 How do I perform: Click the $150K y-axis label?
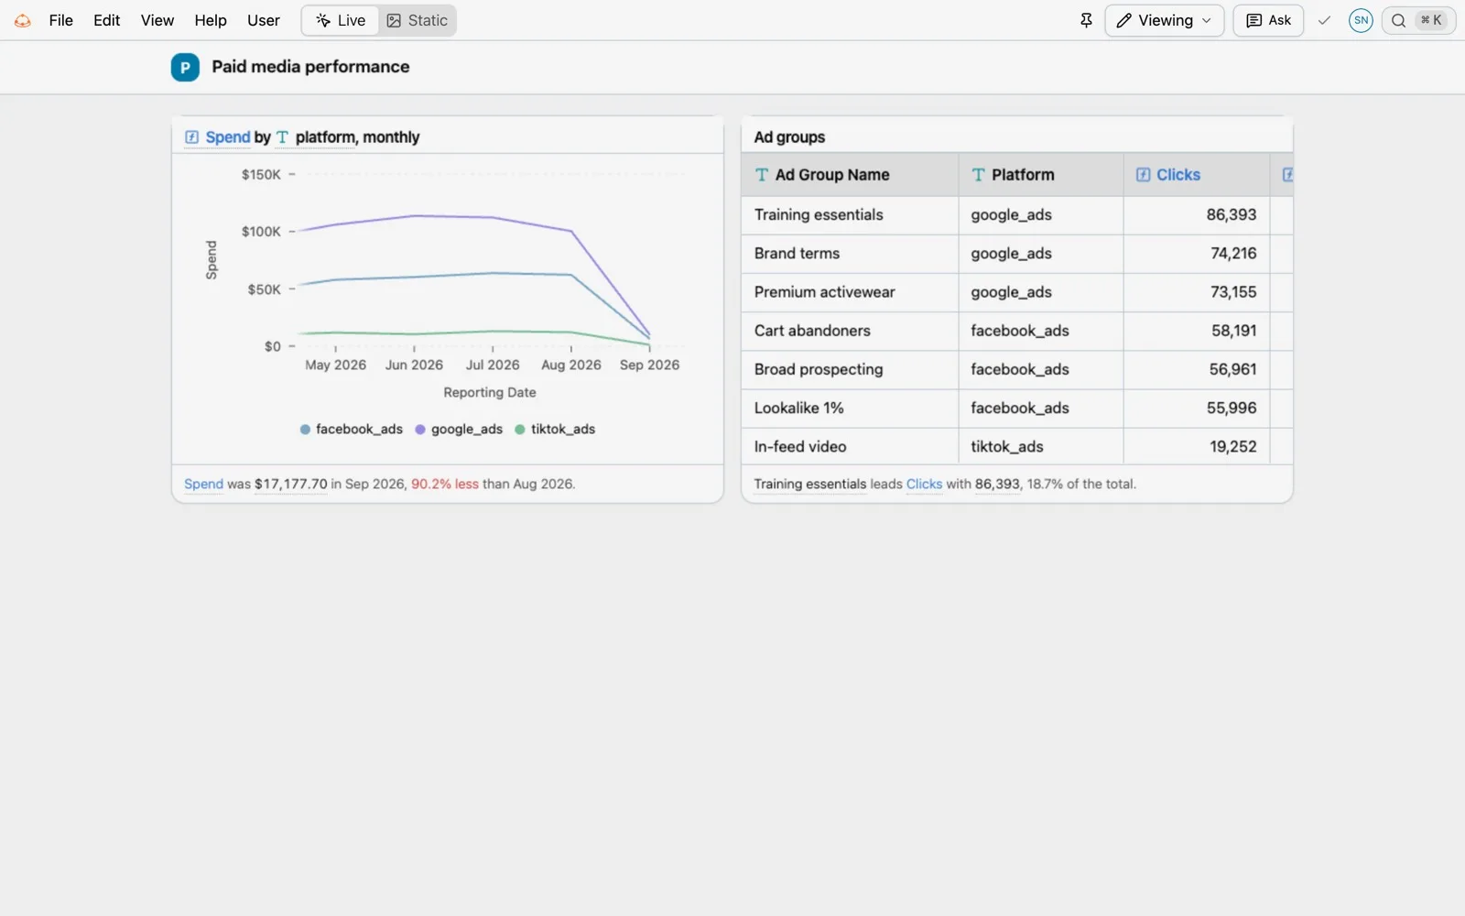tap(261, 175)
